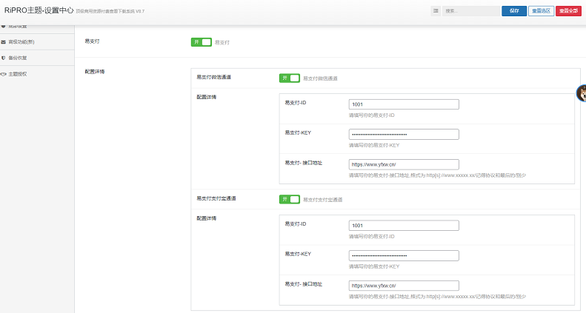
Task: Toggle the main 易支付 switch off
Action: pyautogui.click(x=202, y=42)
